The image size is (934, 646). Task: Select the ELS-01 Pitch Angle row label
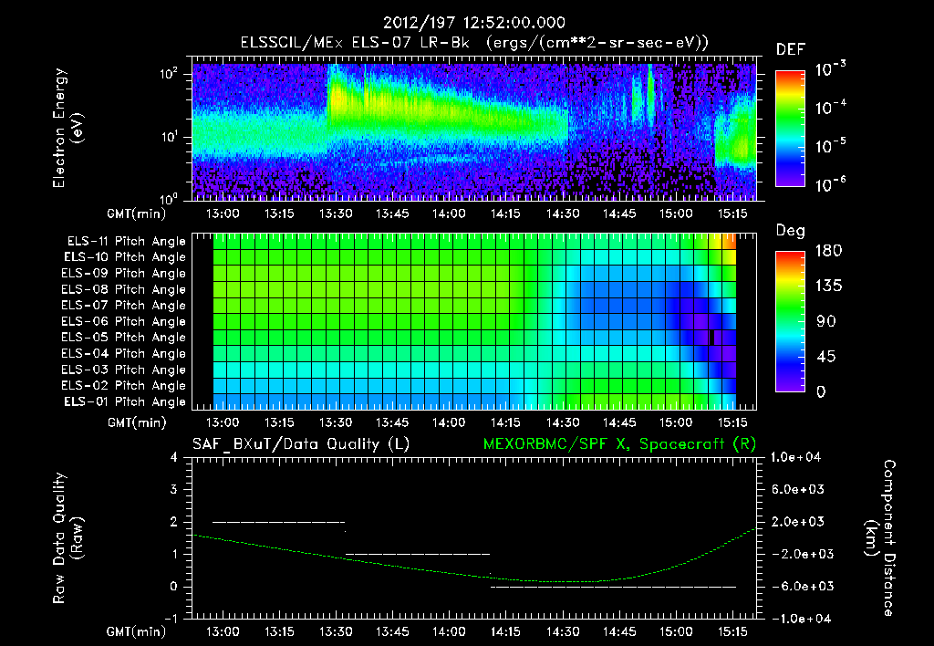pyautogui.click(x=125, y=401)
